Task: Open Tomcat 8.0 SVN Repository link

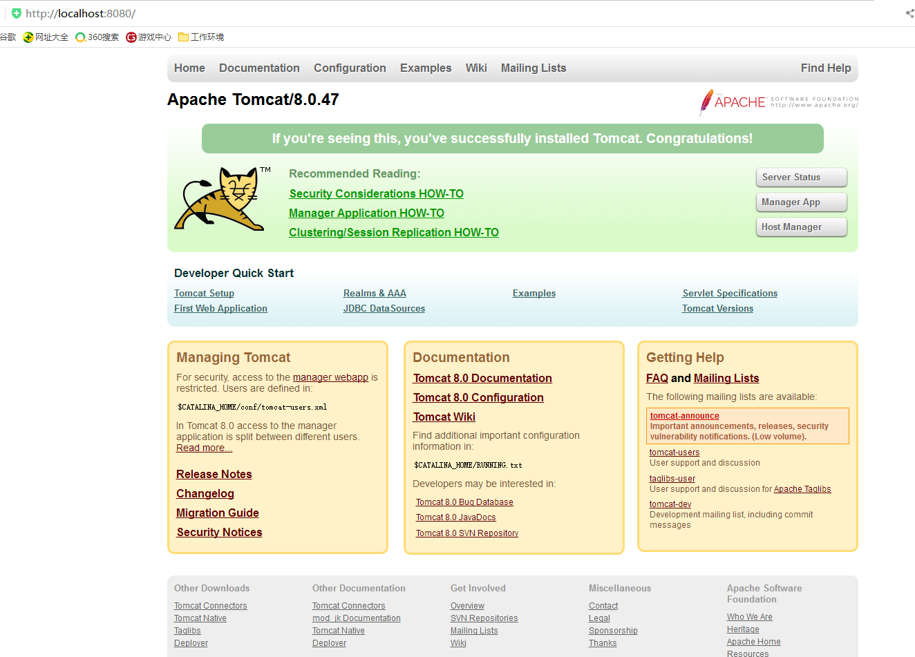Action: point(467,533)
